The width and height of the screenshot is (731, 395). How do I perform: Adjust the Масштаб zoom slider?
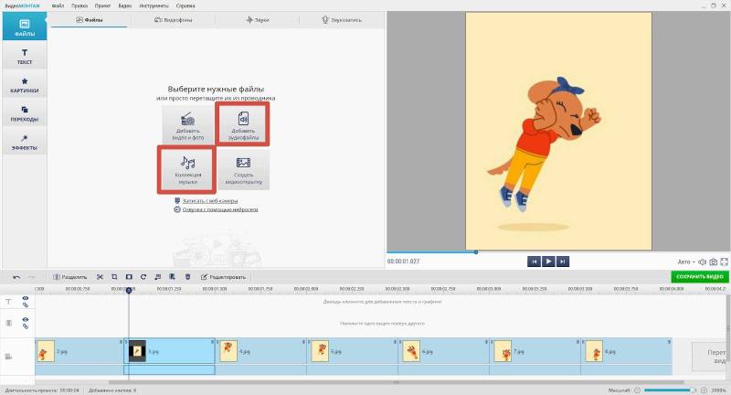pos(670,390)
